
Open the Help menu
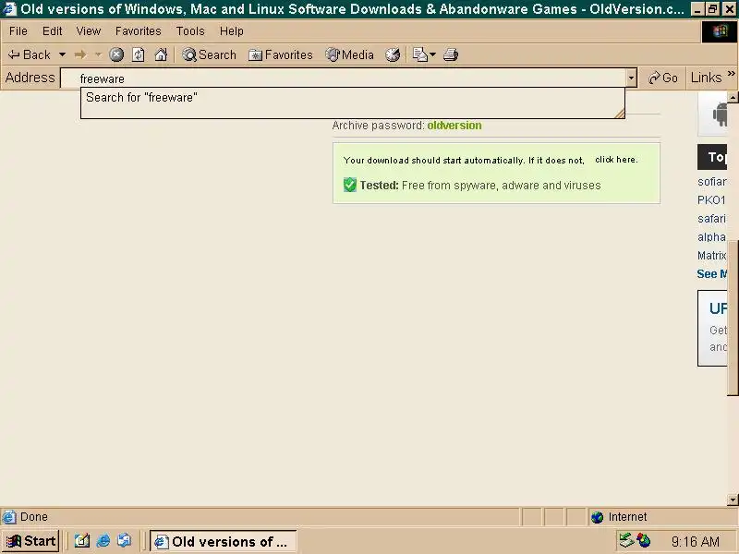point(232,31)
